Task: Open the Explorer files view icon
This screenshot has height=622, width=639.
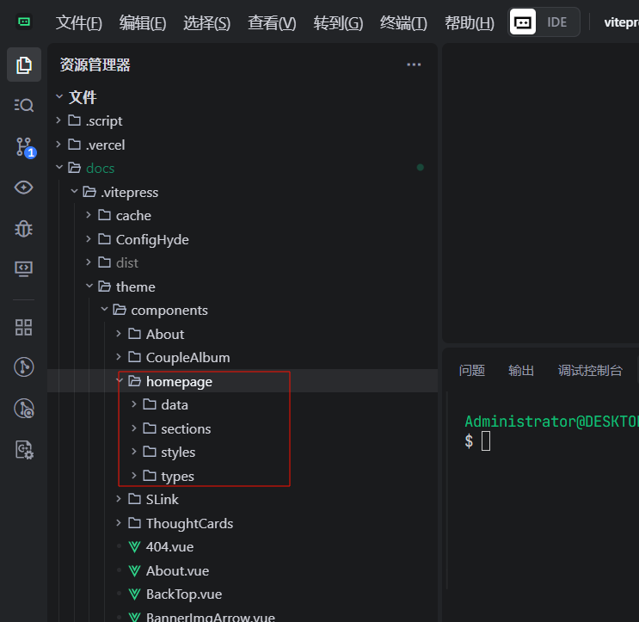Action: pos(24,65)
